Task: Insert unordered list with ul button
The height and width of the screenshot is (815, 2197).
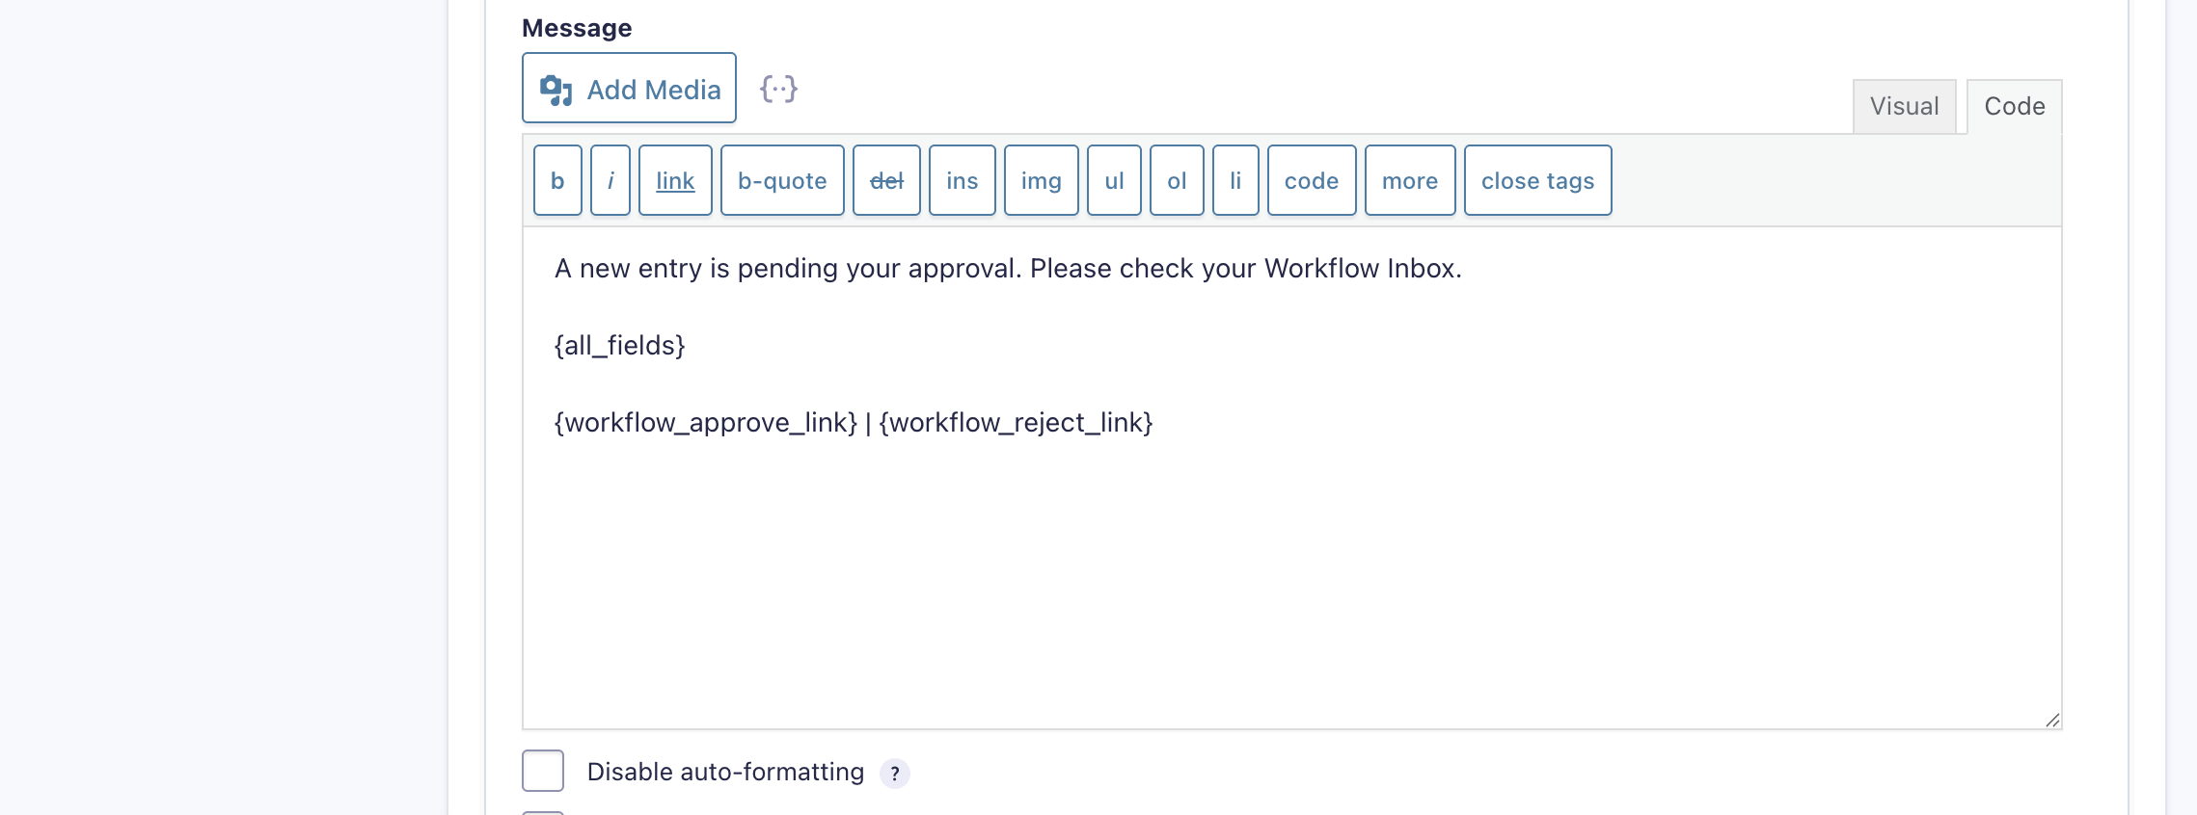Action: (x=1114, y=180)
